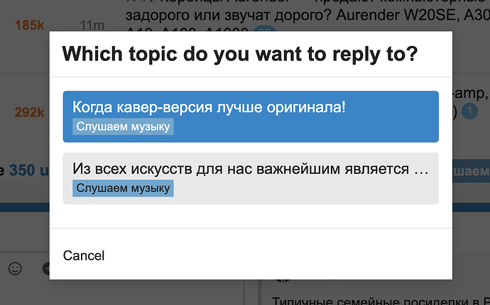Click the blue unread count badge "1"

(469, 111)
